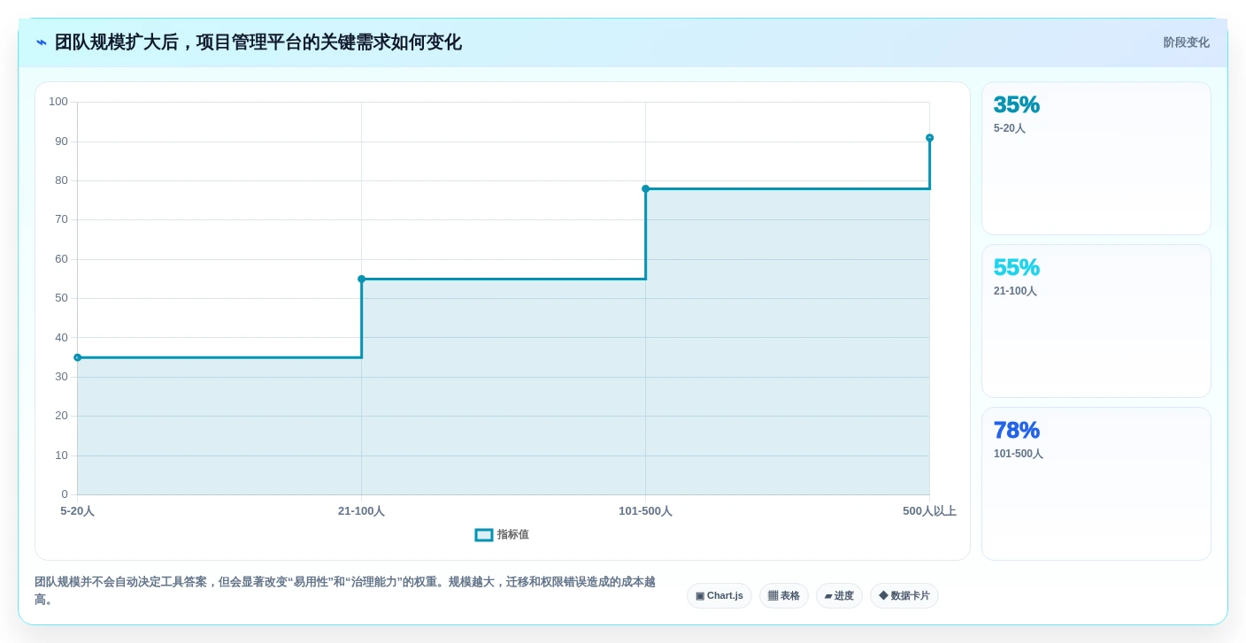Click the 进度 tag chip
1246x643 pixels.
point(839,596)
